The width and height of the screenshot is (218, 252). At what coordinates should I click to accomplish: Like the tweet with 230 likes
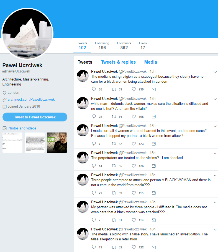click(134, 89)
